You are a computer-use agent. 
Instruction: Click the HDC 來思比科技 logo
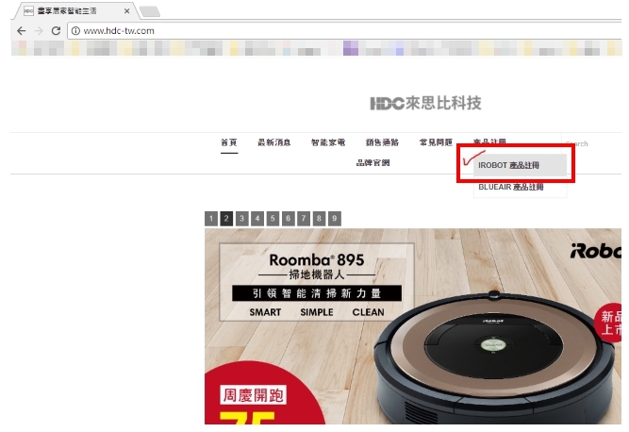[425, 103]
